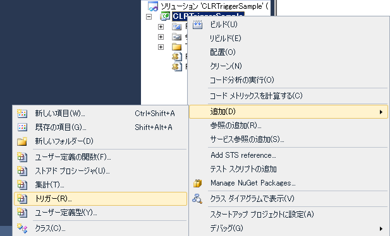Collapse the CLRTriggerSample project node
This screenshot has width=390, height=236.
pos(149,17)
